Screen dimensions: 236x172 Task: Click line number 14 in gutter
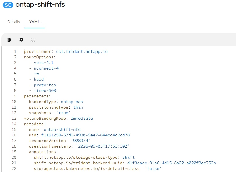(14, 124)
